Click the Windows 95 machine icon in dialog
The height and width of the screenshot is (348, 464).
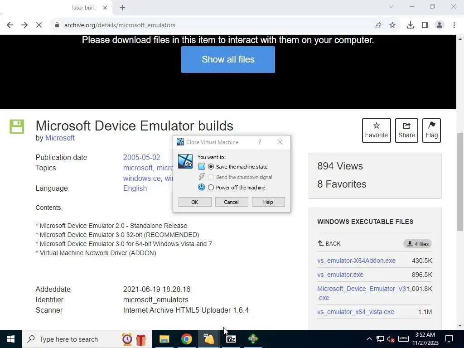click(x=185, y=162)
